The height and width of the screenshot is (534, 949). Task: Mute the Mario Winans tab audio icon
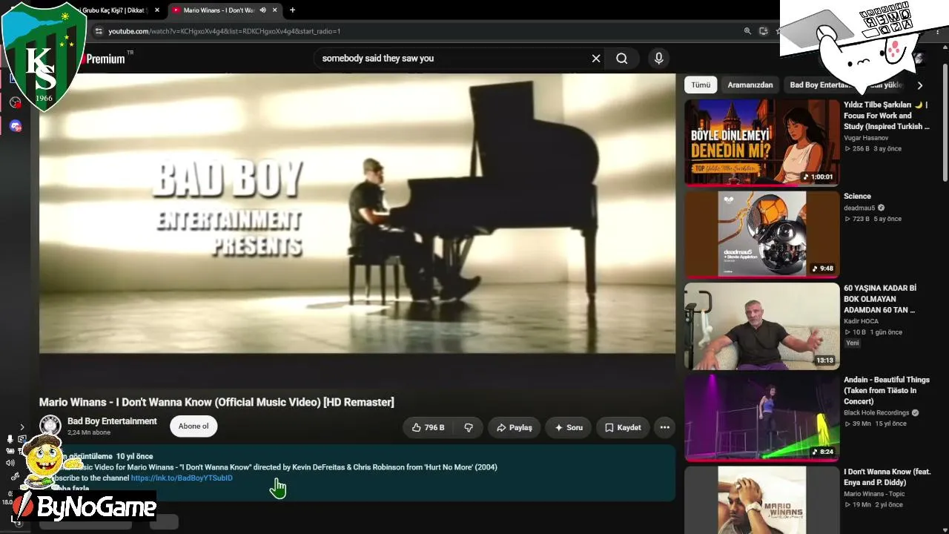(x=262, y=10)
